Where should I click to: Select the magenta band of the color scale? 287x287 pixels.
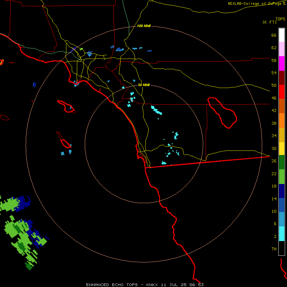coord(282,63)
